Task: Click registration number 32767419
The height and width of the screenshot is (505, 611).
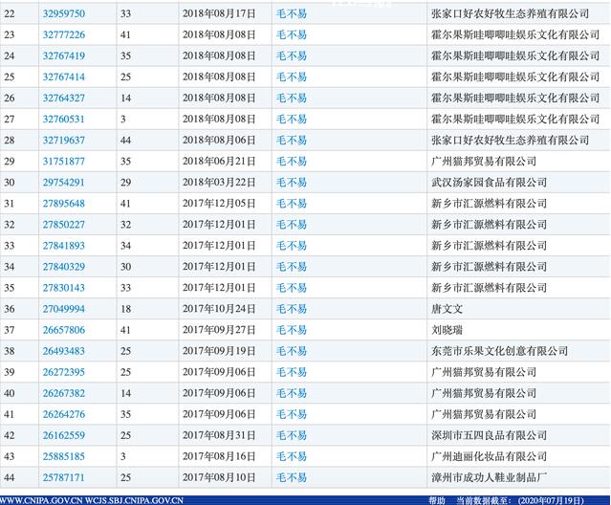Action: [x=64, y=56]
